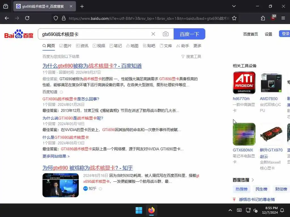
Task: Click the Baidu logo
Action: (x=19, y=34)
